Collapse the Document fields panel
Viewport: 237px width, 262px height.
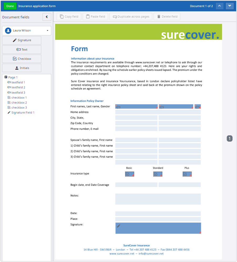tap(47, 17)
